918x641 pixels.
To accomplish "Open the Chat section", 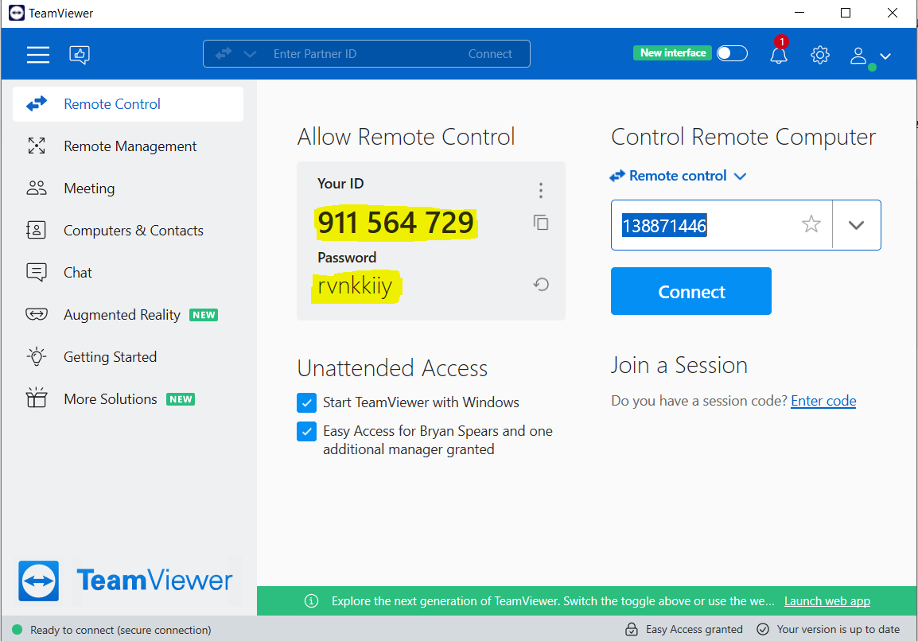I will tap(127, 273).
